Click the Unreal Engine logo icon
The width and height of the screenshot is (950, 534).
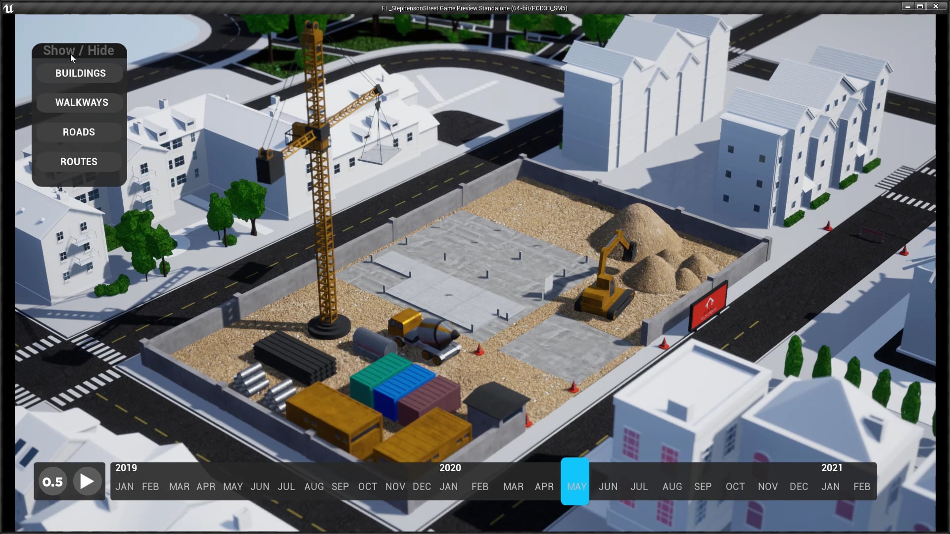click(x=8, y=7)
